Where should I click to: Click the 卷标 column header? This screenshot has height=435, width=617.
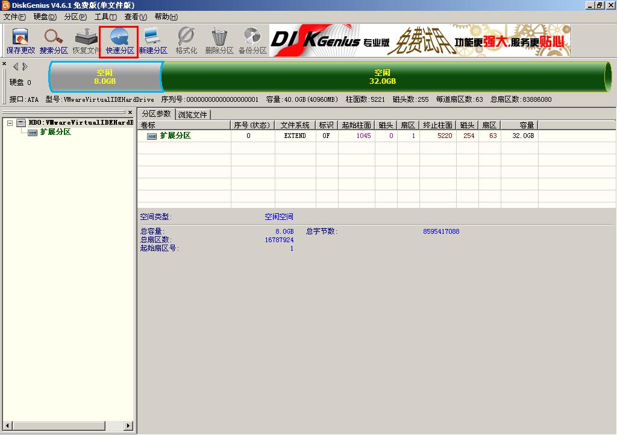click(x=184, y=125)
